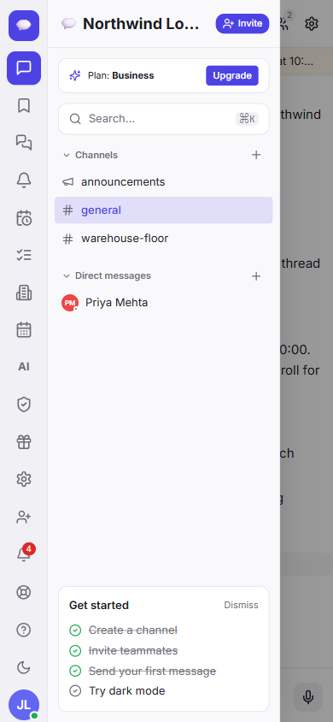This screenshot has height=722, width=333.
Task: Open the bookmarks sidebar icon
Action: pos(24,106)
